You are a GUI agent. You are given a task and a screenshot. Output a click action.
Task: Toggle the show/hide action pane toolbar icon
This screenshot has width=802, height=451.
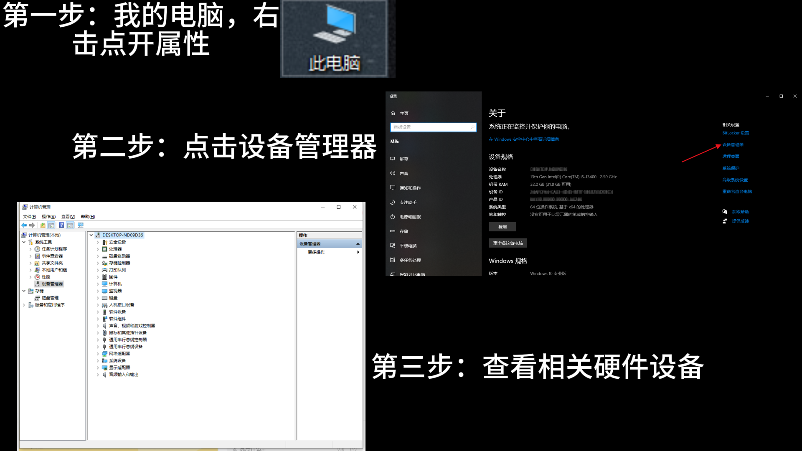pos(70,225)
